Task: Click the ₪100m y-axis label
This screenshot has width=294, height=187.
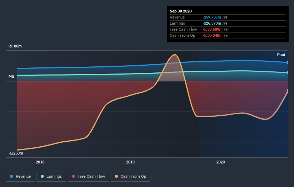Action: point(15,46)
